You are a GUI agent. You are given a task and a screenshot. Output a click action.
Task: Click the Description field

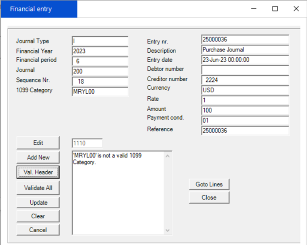pos(245,50)
